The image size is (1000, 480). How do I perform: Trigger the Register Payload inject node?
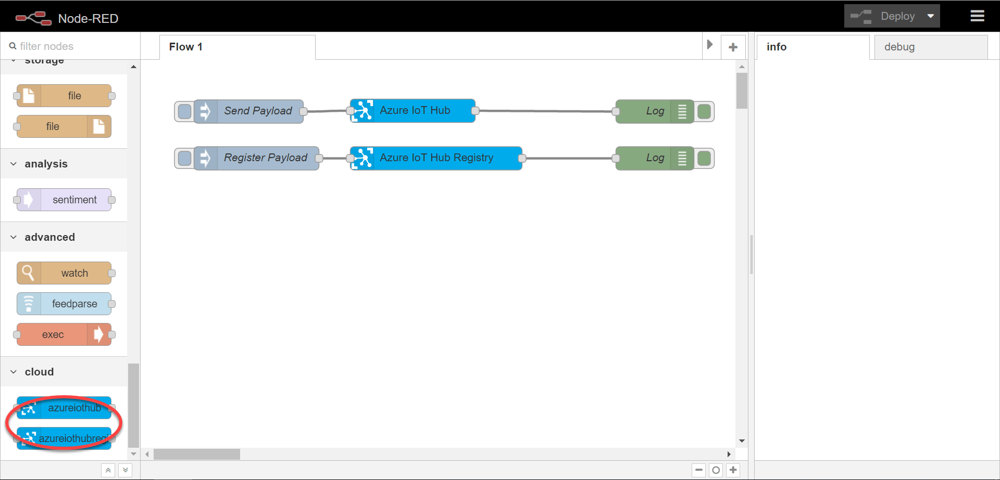pyautogui.click(x=184, y=158)
